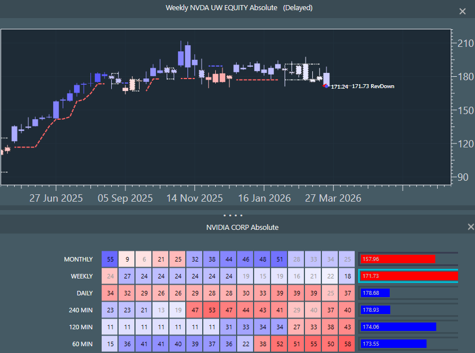Click the highlighted 171.73 weekly level bar

pyautogui.click(x=409, y=276)
